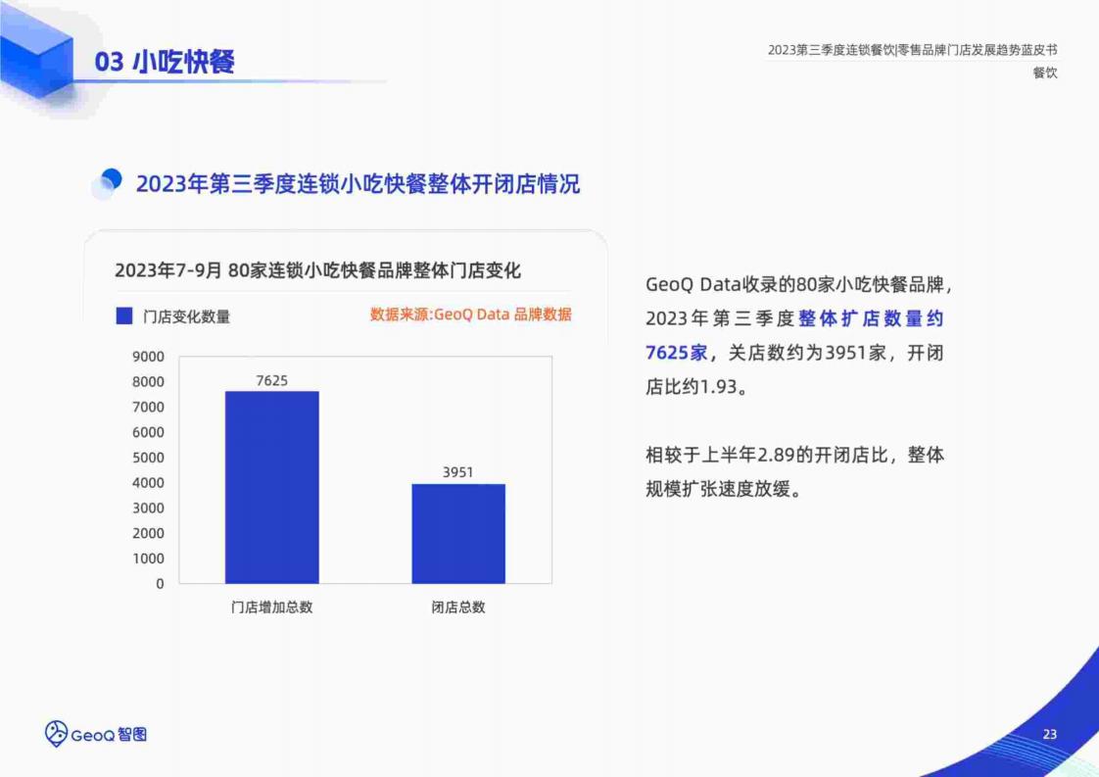Click the orange text '数据来源:GeoQ Data 品牌数据'

point(471,315)
